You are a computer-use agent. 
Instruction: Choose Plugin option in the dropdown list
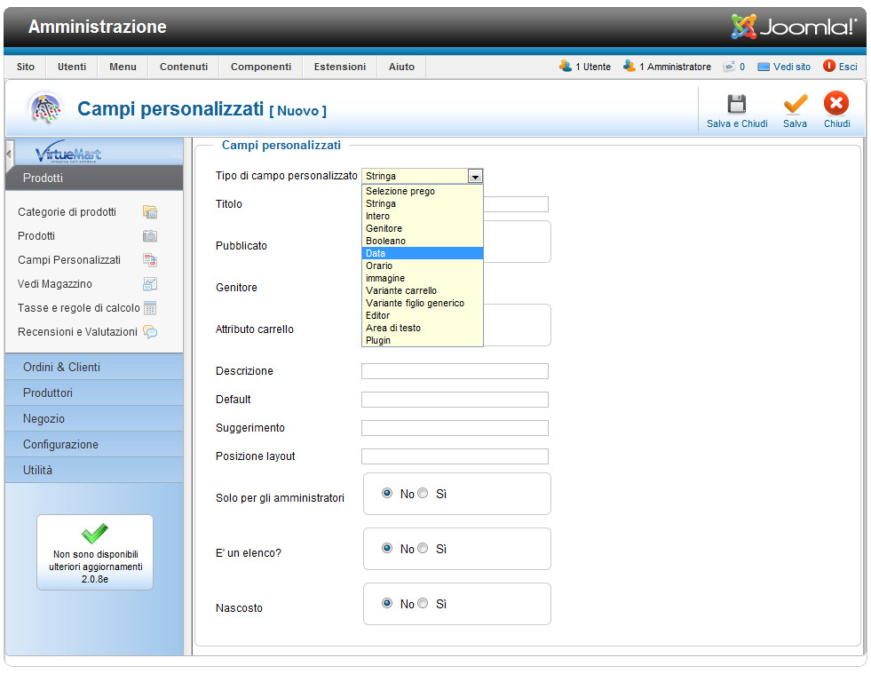click(422, 340)
